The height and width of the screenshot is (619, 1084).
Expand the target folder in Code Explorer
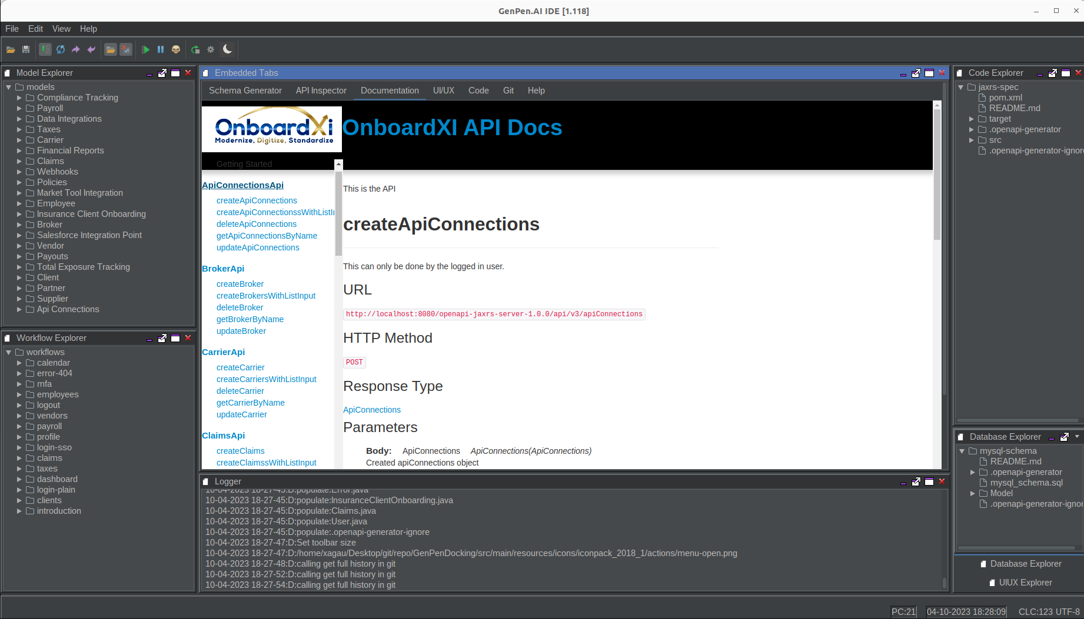[x=972, y=119]
